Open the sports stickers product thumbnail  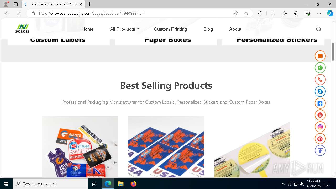(80, 147)
